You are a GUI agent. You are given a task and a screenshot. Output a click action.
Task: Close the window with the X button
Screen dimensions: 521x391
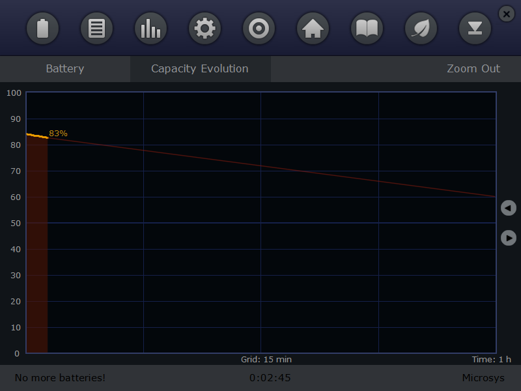tap(507, 14)
